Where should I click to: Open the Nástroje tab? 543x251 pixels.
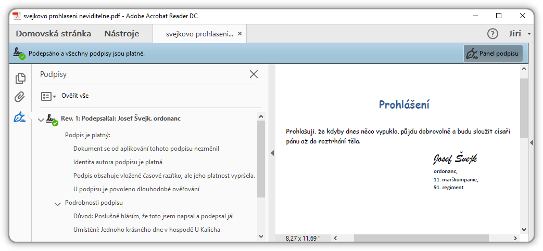tap(122, 34)
